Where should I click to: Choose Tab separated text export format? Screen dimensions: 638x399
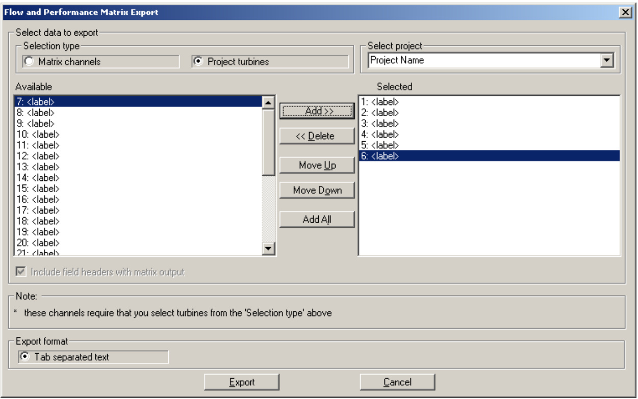click(24, 357)
